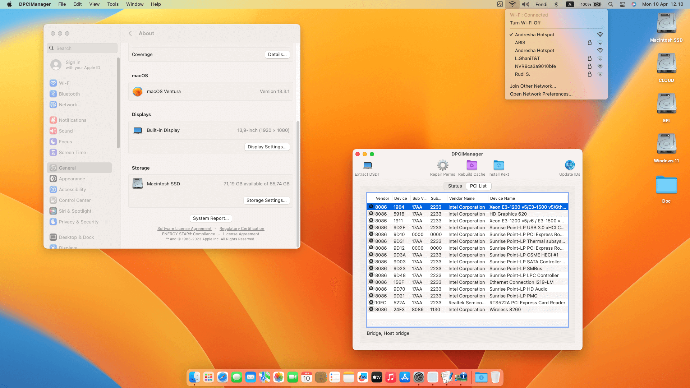Switch to the PCI List tab
The width and height of the screenshot is (690, 388).
pos(478,186)
